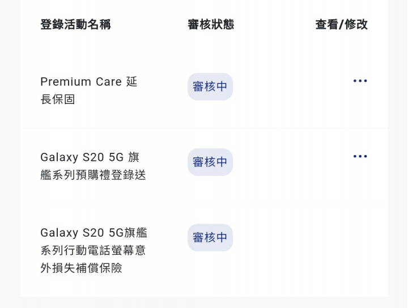The image size is (408, 308).
Task: Click 登錄活動名稱 column header
Action: [x=75, y=24]
